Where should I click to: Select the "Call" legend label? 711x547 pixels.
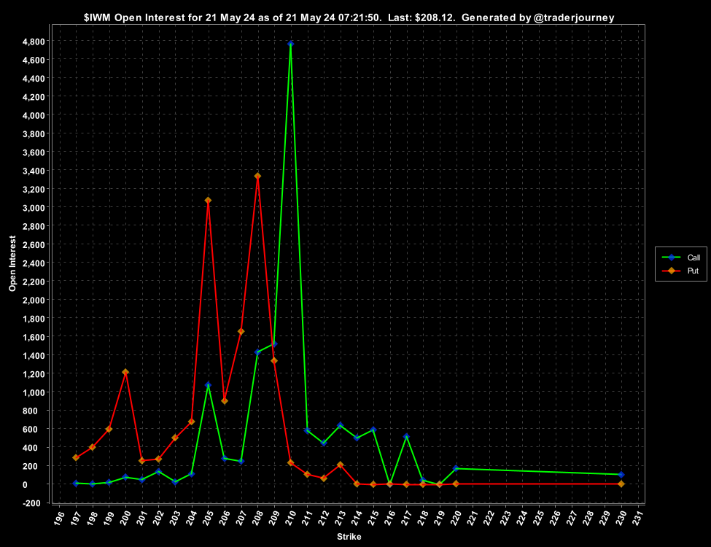click(x=693, y=257)
